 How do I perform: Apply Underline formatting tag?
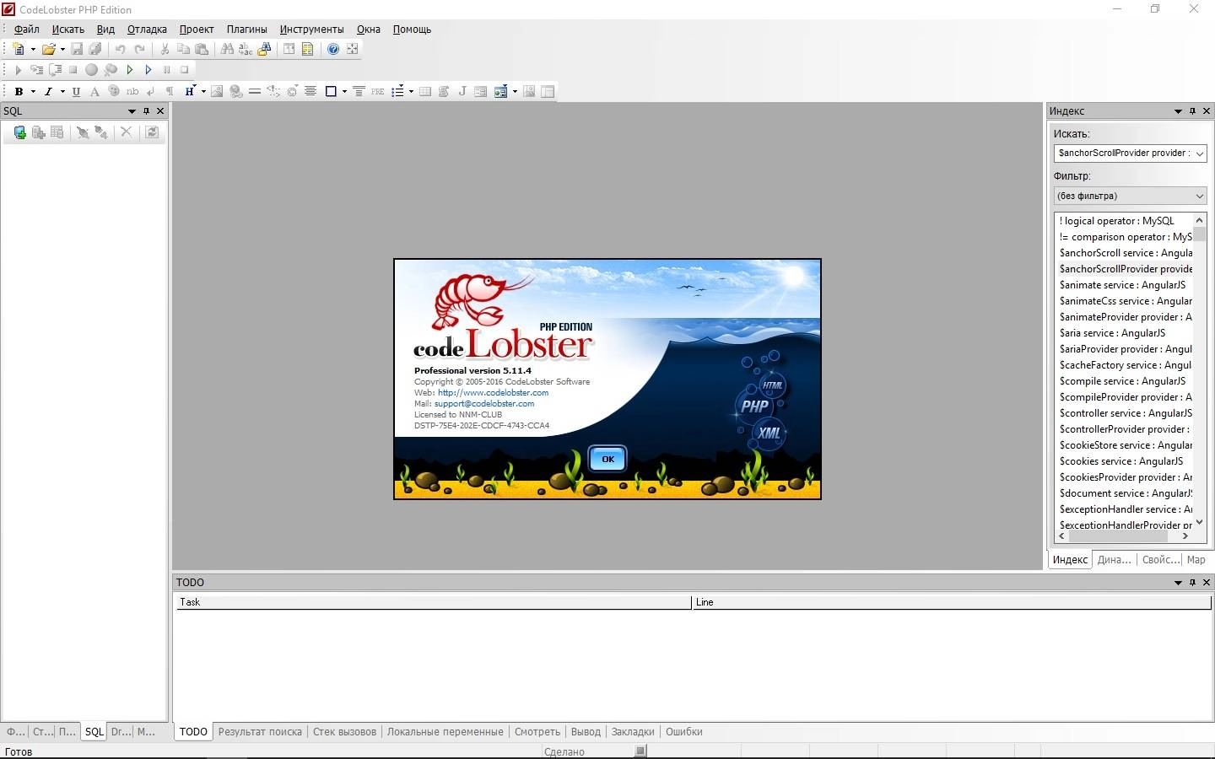76,91
